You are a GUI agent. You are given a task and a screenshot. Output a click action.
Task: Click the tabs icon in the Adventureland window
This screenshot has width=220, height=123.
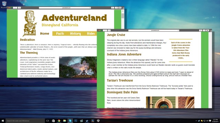pos(116,8)
